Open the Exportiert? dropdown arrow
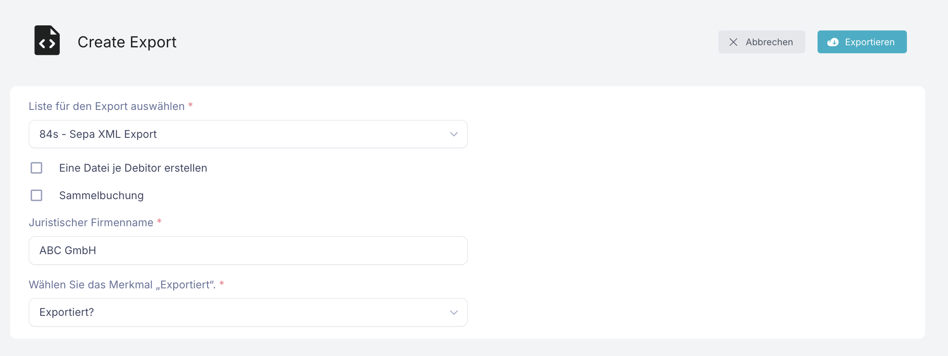Viewport: 948px width, 356px height. [x=454, y=312]
